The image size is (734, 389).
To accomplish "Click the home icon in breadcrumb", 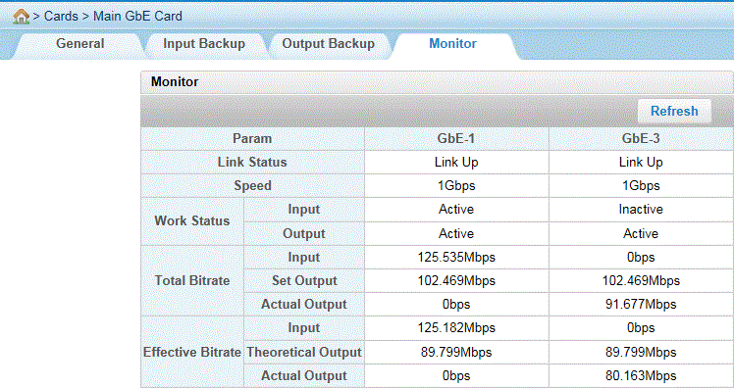I will pos(21,17).
